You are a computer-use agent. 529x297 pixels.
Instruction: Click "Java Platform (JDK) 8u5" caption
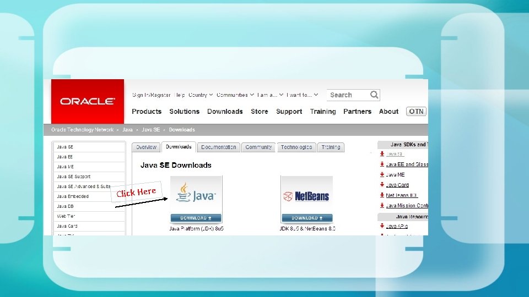point(196,229)
